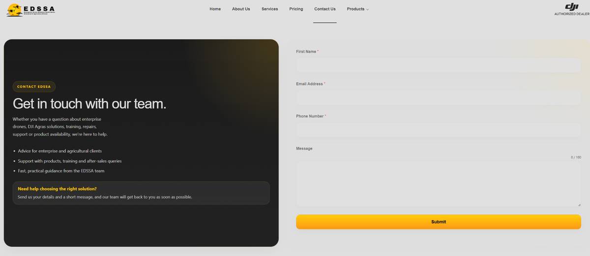The image size is (590, 256).
Task: Click "Support with products, training and after-sales queries"
Action: 70,161
